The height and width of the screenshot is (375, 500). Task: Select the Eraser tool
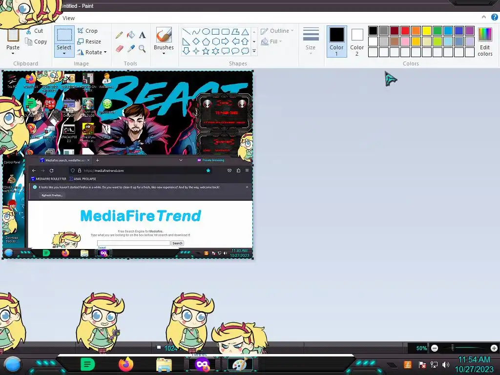119,48
